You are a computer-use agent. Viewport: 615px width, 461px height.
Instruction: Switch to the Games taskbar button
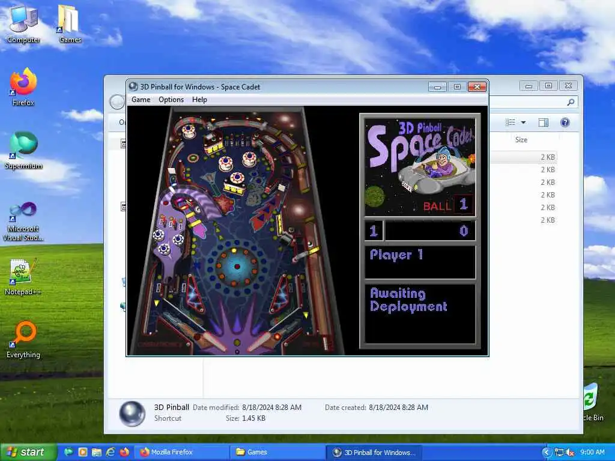[277, 453]
